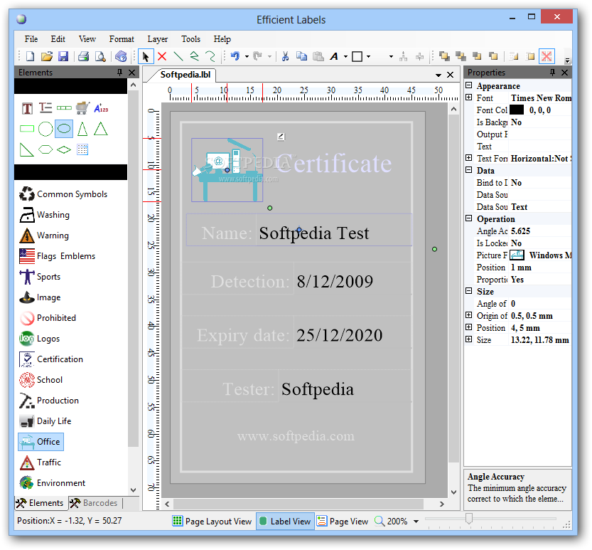This screenshot has width=592, height=550.
Task: Open the Common Symbols category
Action: coord(63,194)
